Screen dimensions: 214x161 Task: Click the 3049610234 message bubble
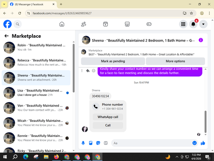click(x=100, y=96)
